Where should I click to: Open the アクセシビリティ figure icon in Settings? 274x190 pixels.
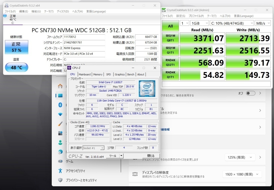(x=60, y=170)
